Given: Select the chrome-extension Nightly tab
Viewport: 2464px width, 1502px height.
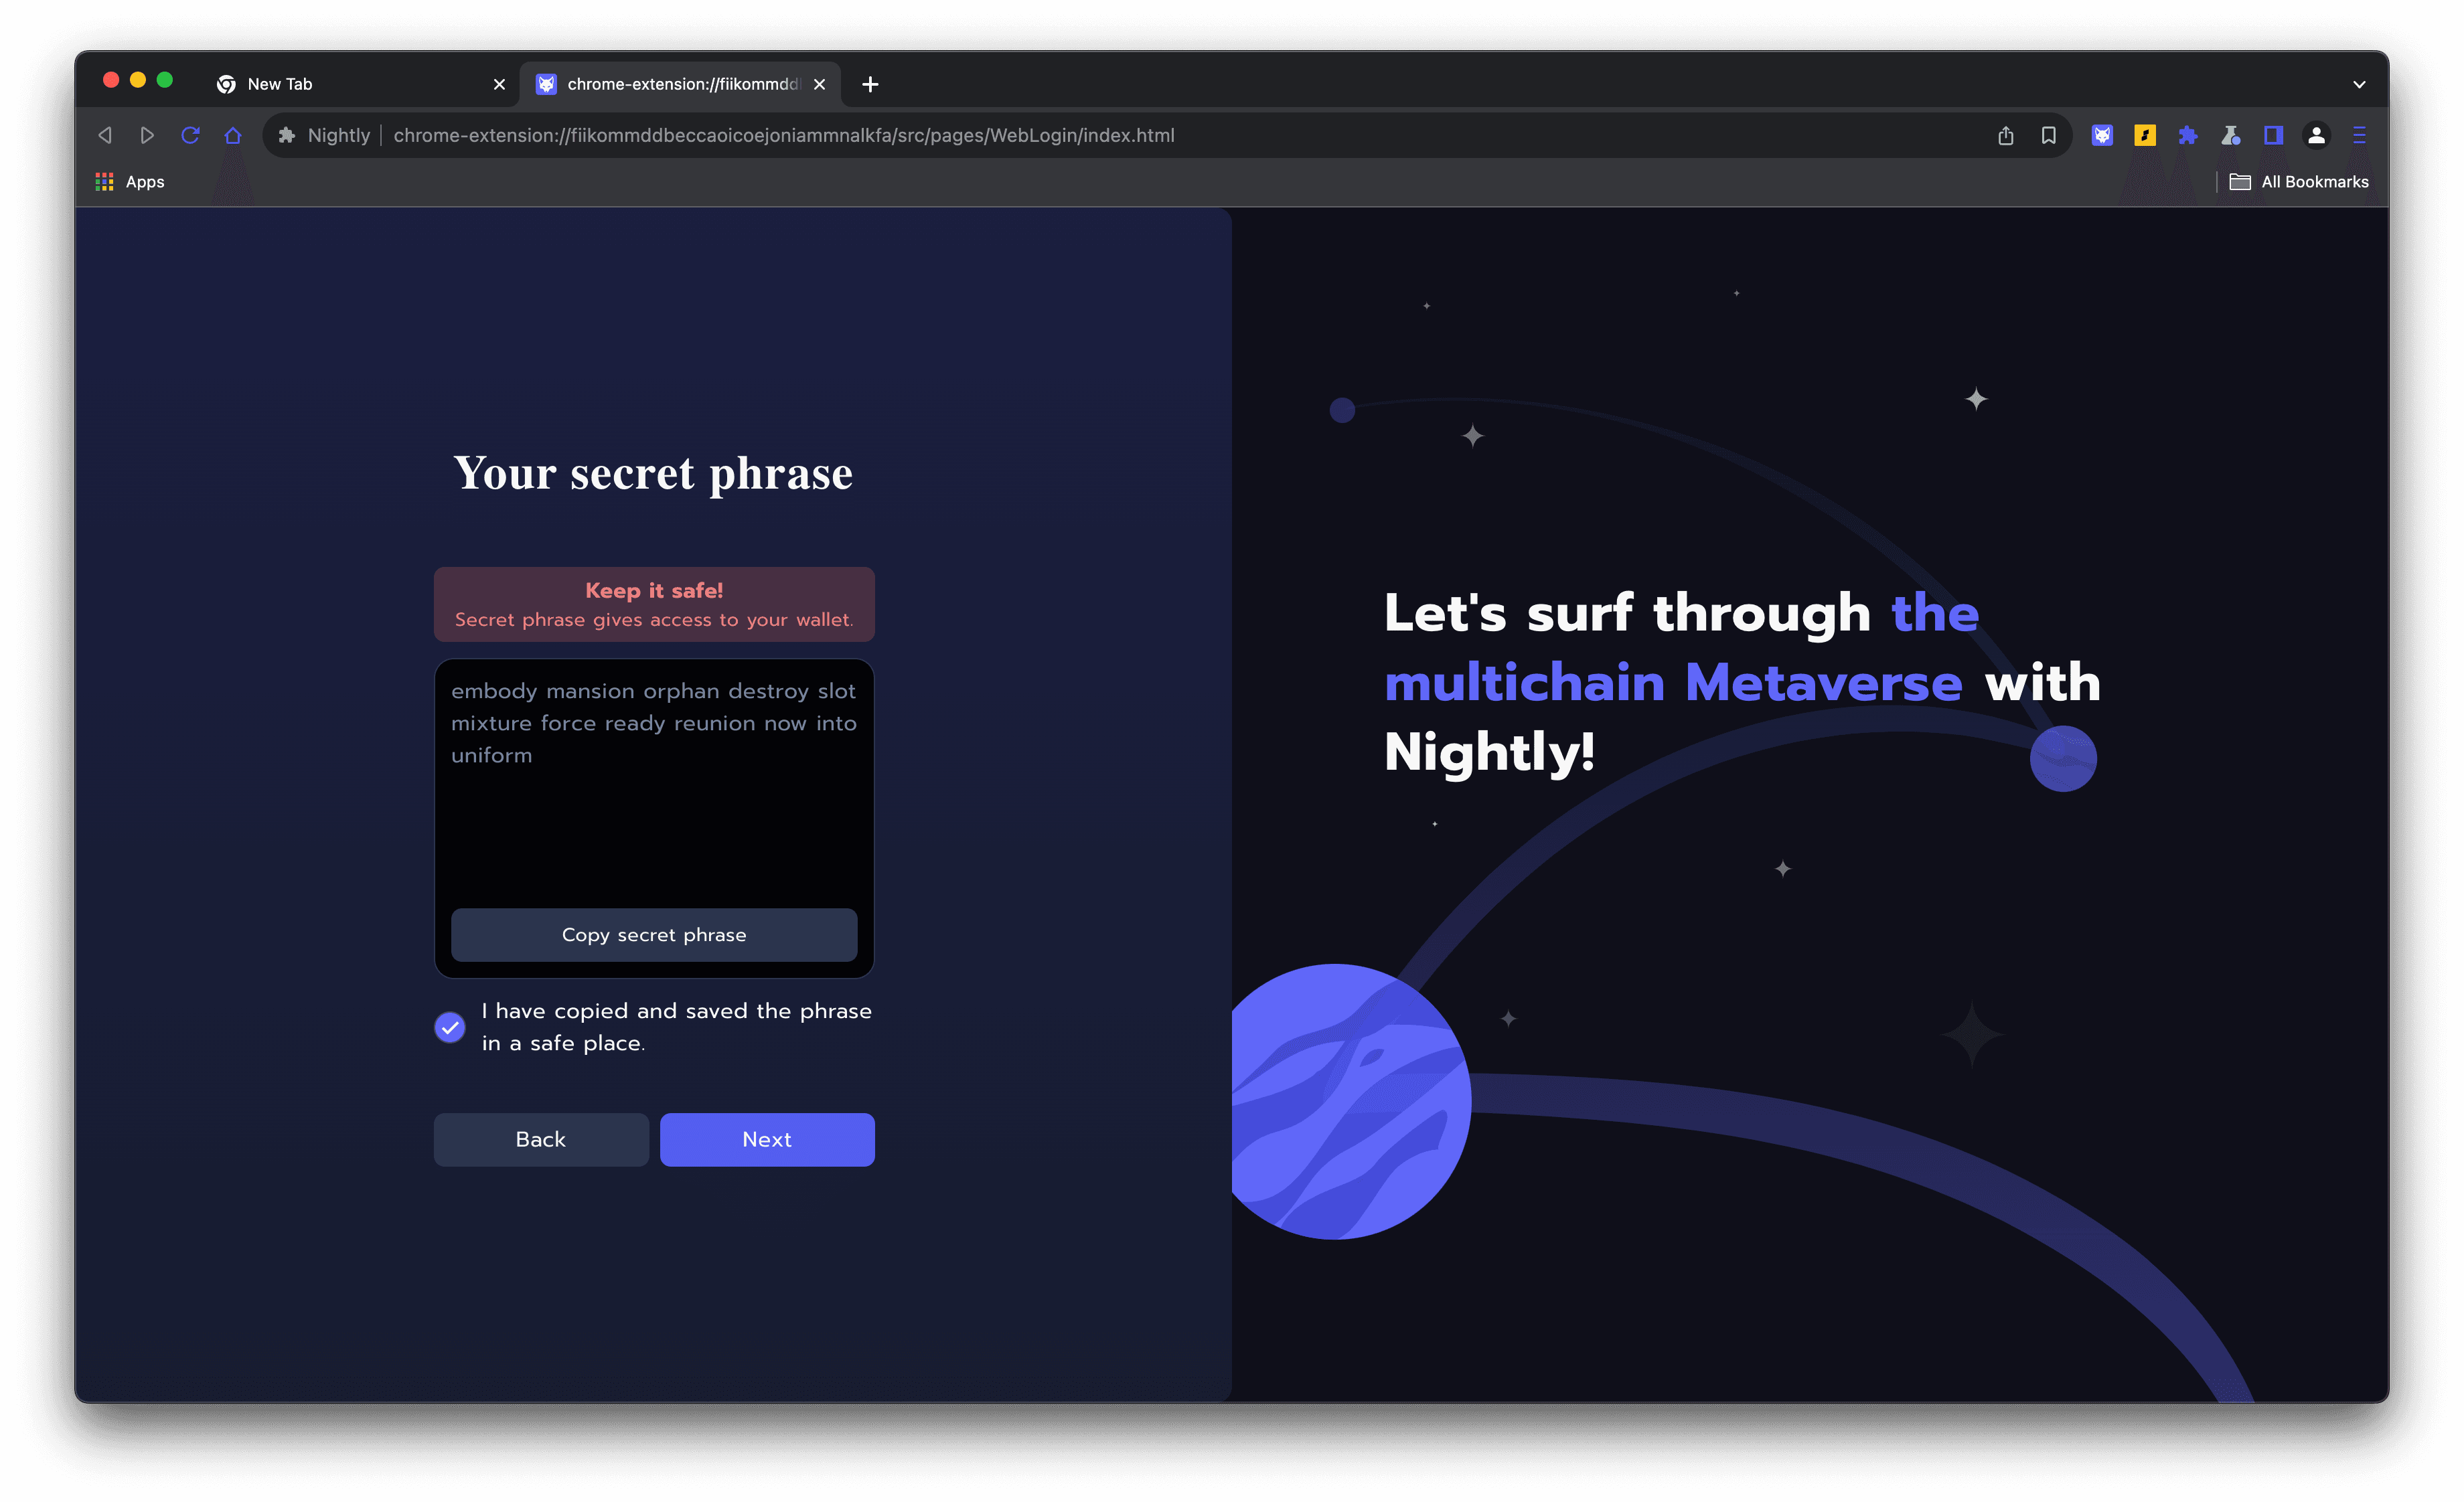Looking at the screenshot, I should pyautogui.click(x=680, y=84).
